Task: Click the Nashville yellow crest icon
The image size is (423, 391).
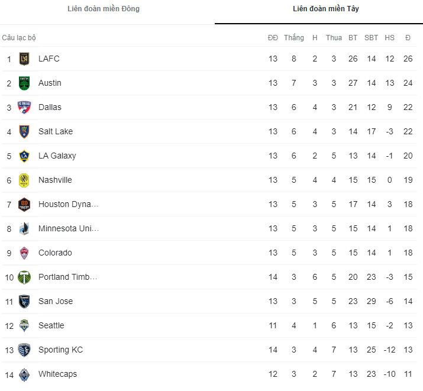Action: [24, 180]
